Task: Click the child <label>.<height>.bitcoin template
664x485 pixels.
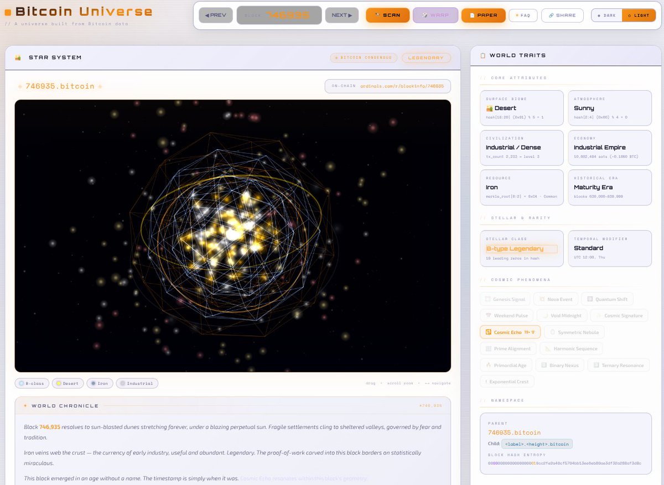Action: 537,444
